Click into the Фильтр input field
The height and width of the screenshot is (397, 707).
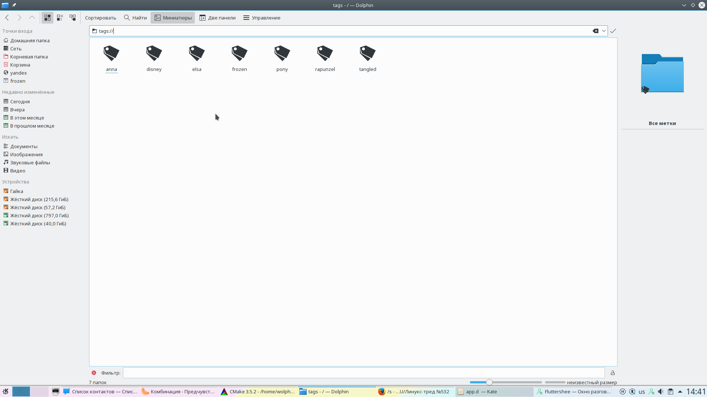click(x=364, y=373)
